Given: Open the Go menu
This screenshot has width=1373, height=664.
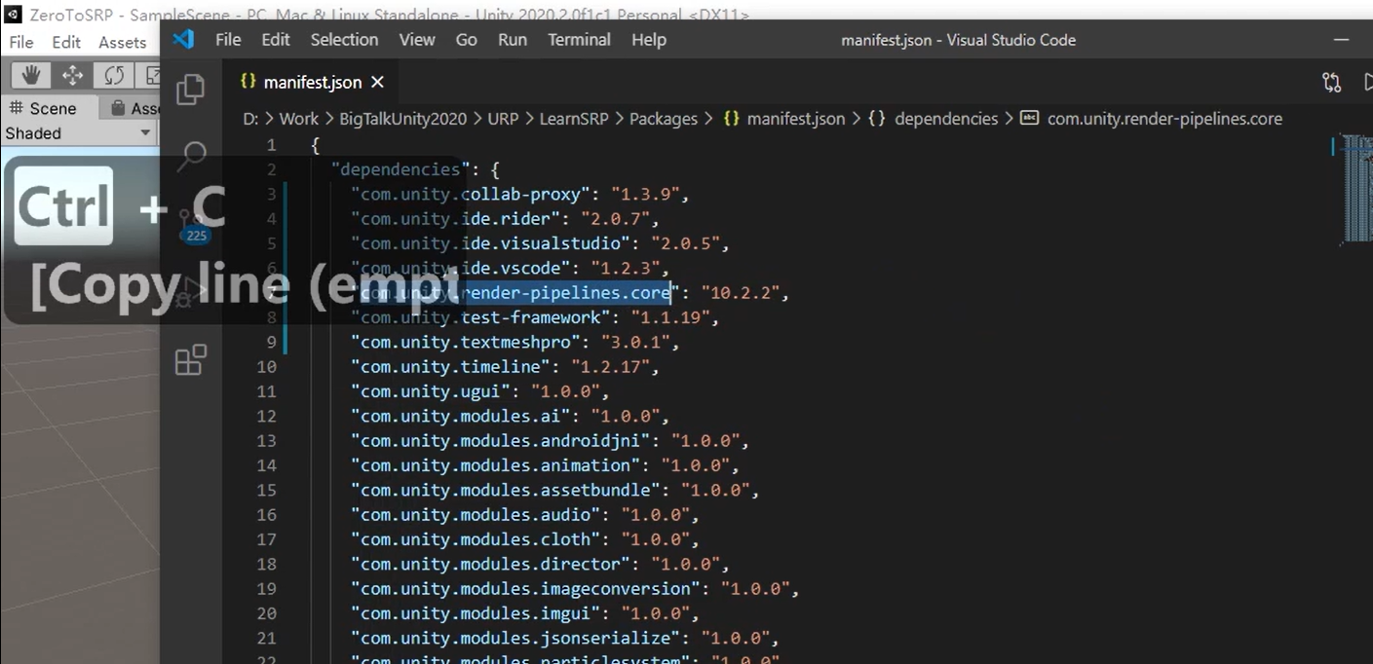Looking at the screenshot, I should pyautogui.click(x=467, y=40).
